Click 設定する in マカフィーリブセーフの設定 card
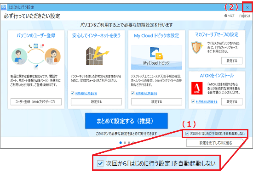Image resolution: width=253 pixels, height=179 pixels. pos(232,61)
